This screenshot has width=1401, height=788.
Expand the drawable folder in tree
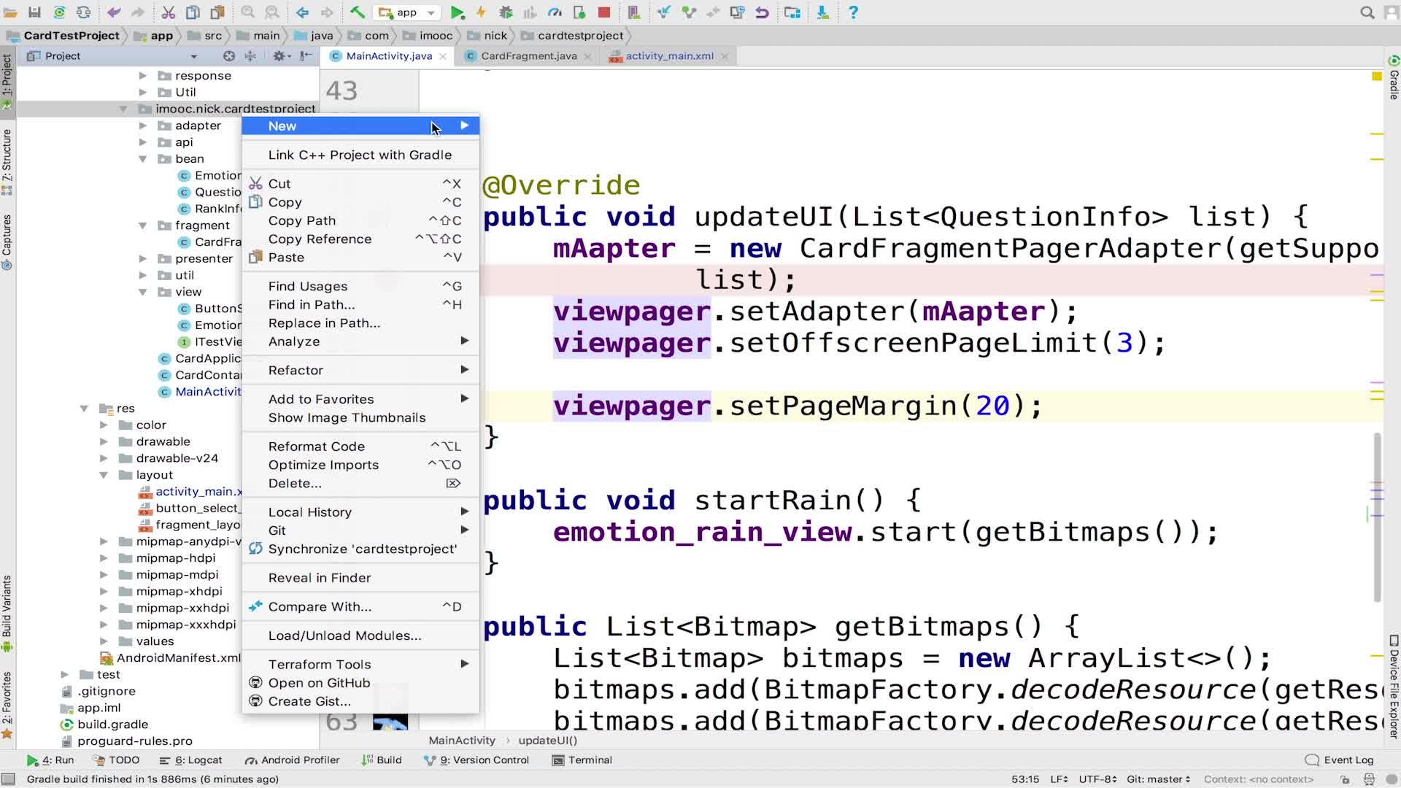point(104,441)
